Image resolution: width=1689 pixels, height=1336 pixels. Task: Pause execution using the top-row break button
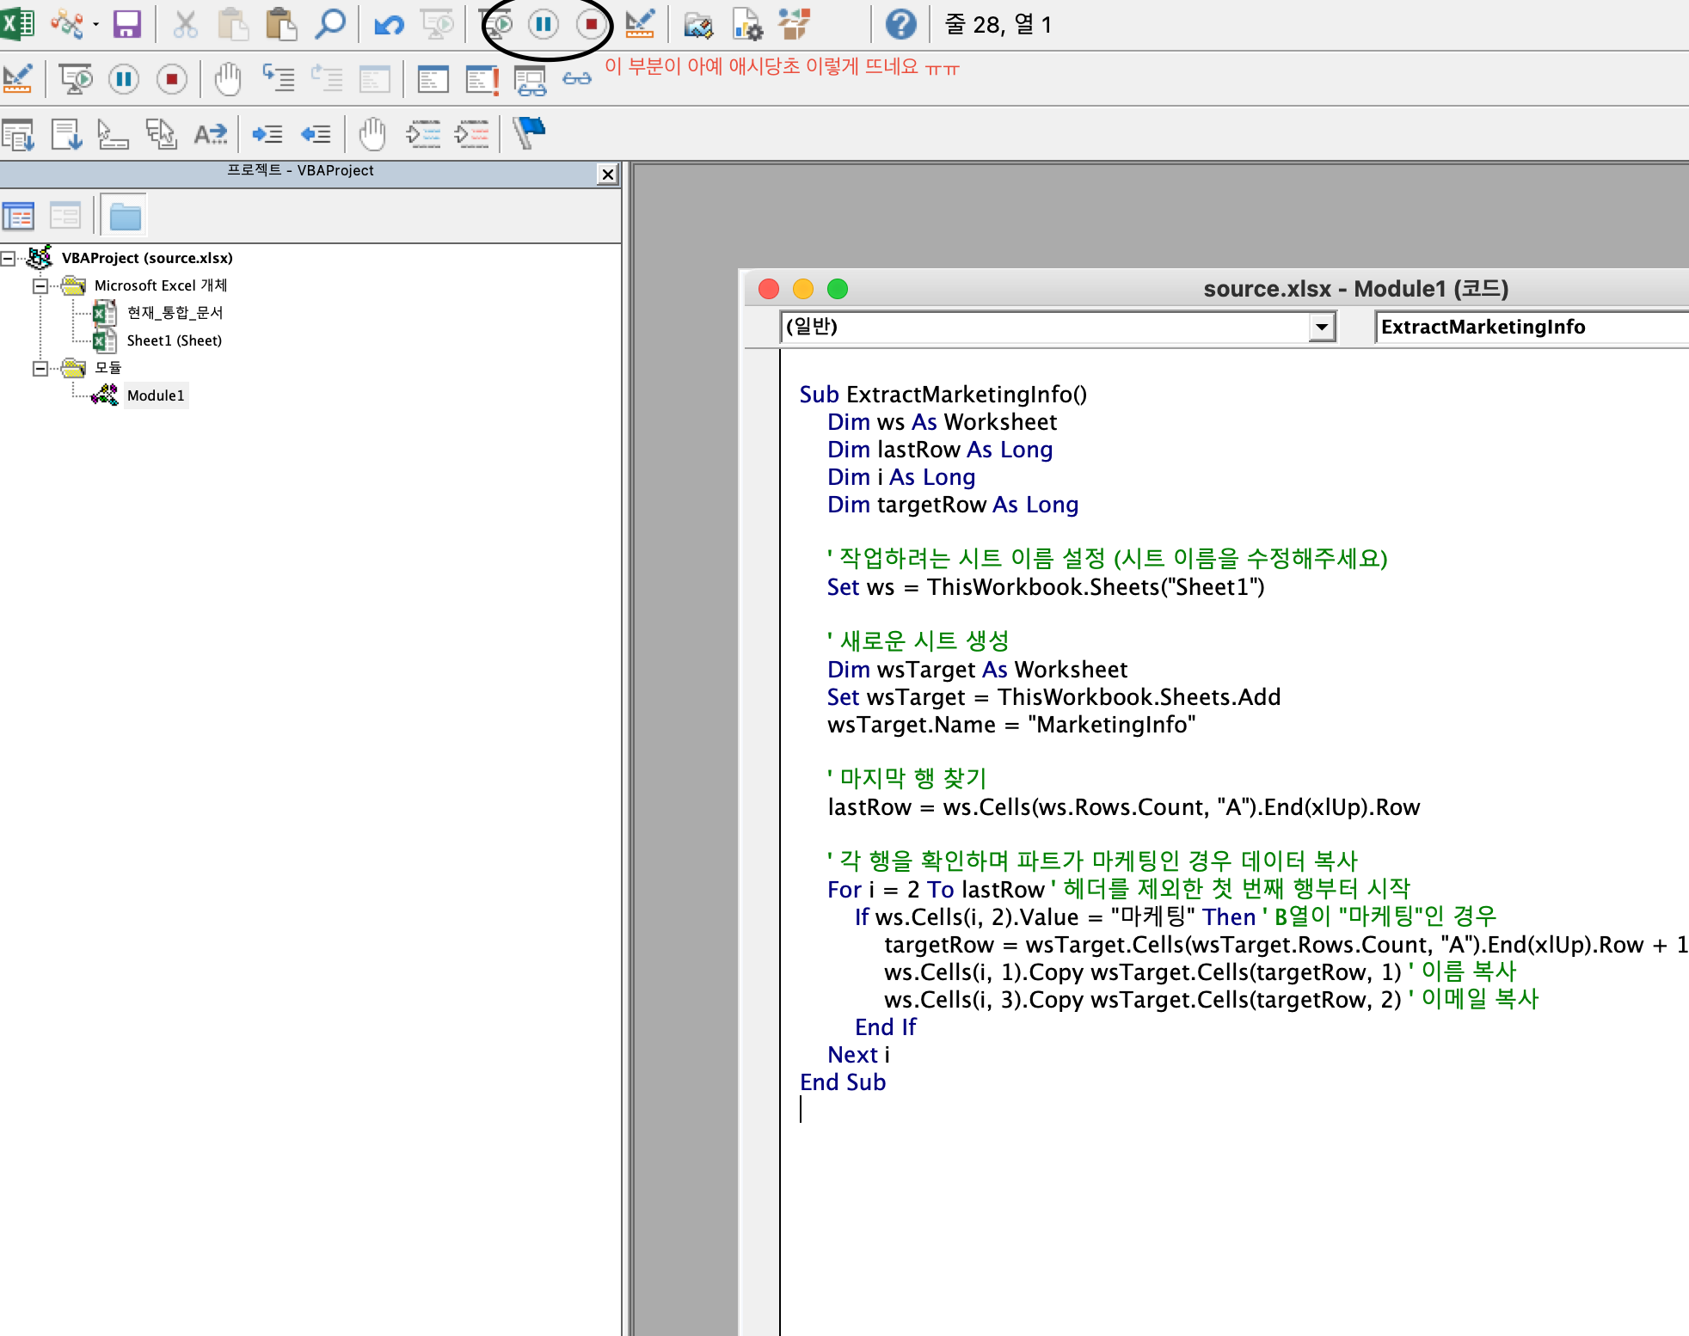point(544,24)
